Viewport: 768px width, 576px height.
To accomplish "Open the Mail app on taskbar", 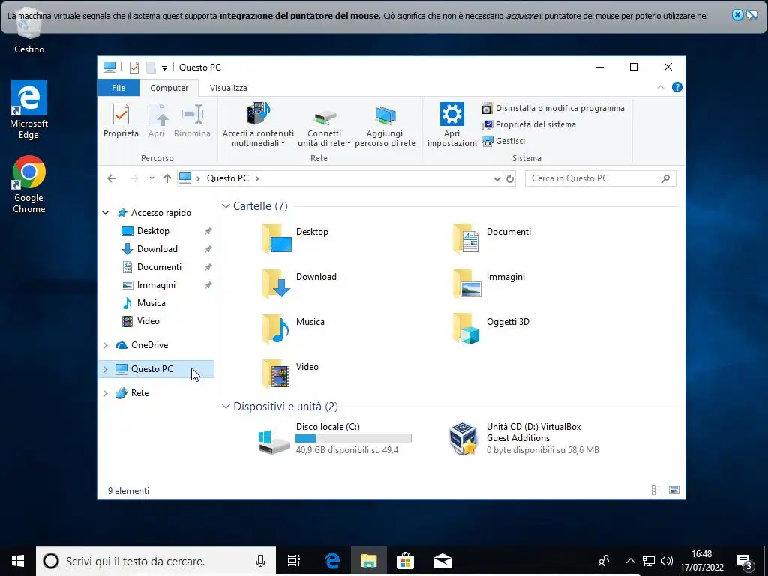I will coord(442,561).
